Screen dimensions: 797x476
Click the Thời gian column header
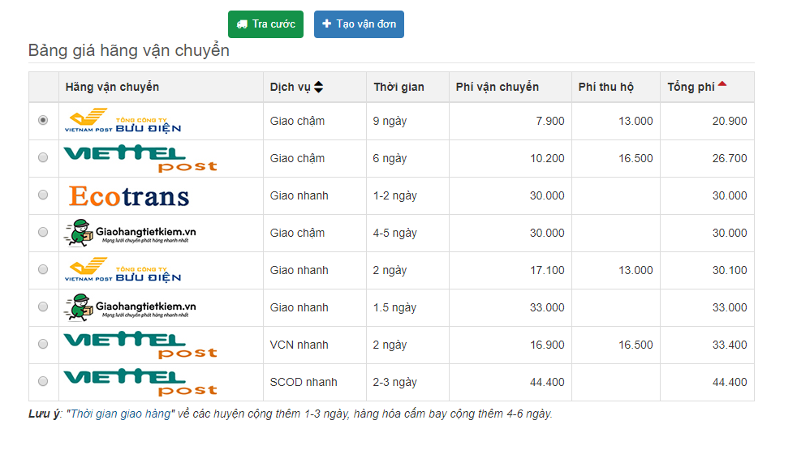[x=398, y=87]
